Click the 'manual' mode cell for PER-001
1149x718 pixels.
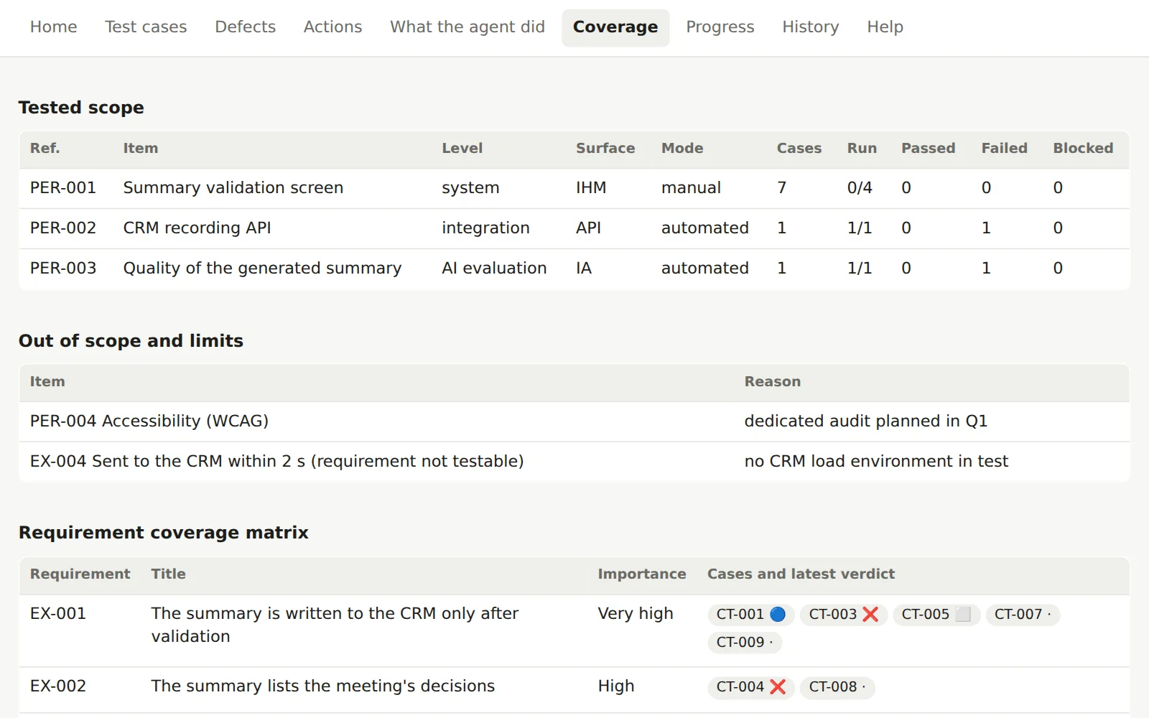tap(691, 188)
